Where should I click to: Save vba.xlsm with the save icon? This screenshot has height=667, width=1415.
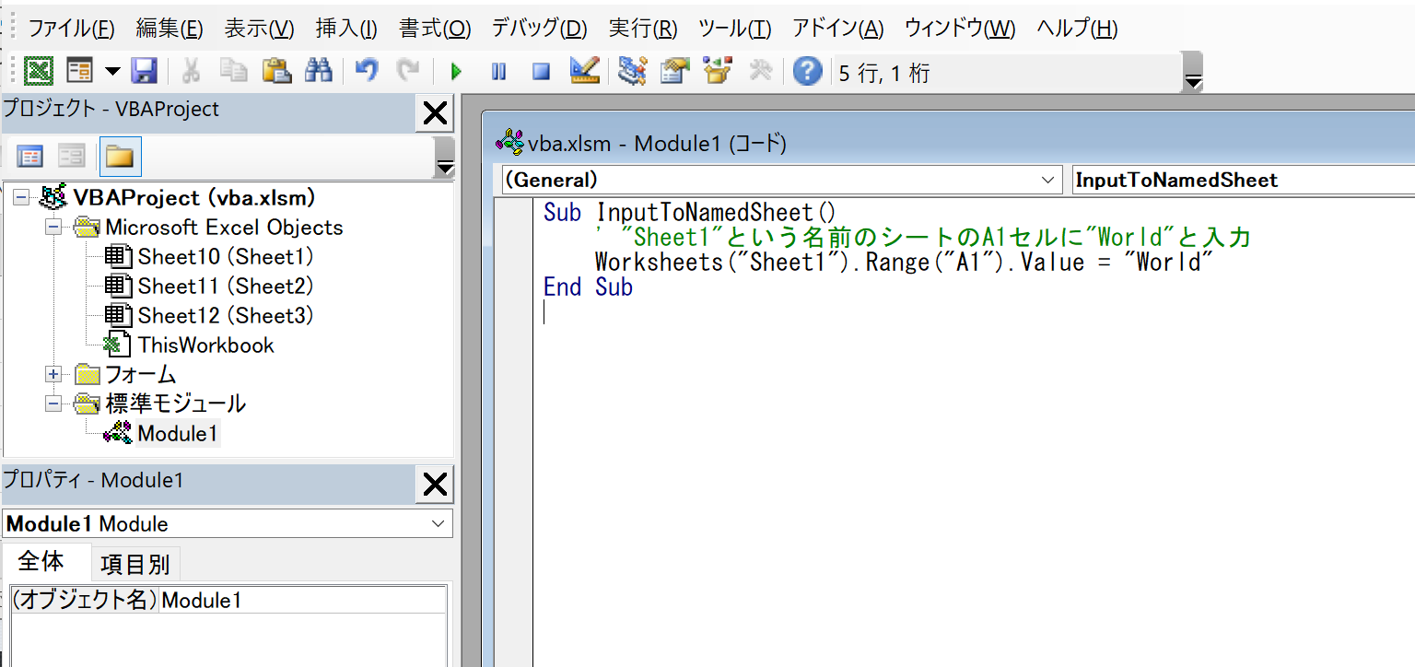tap(145, 71)
